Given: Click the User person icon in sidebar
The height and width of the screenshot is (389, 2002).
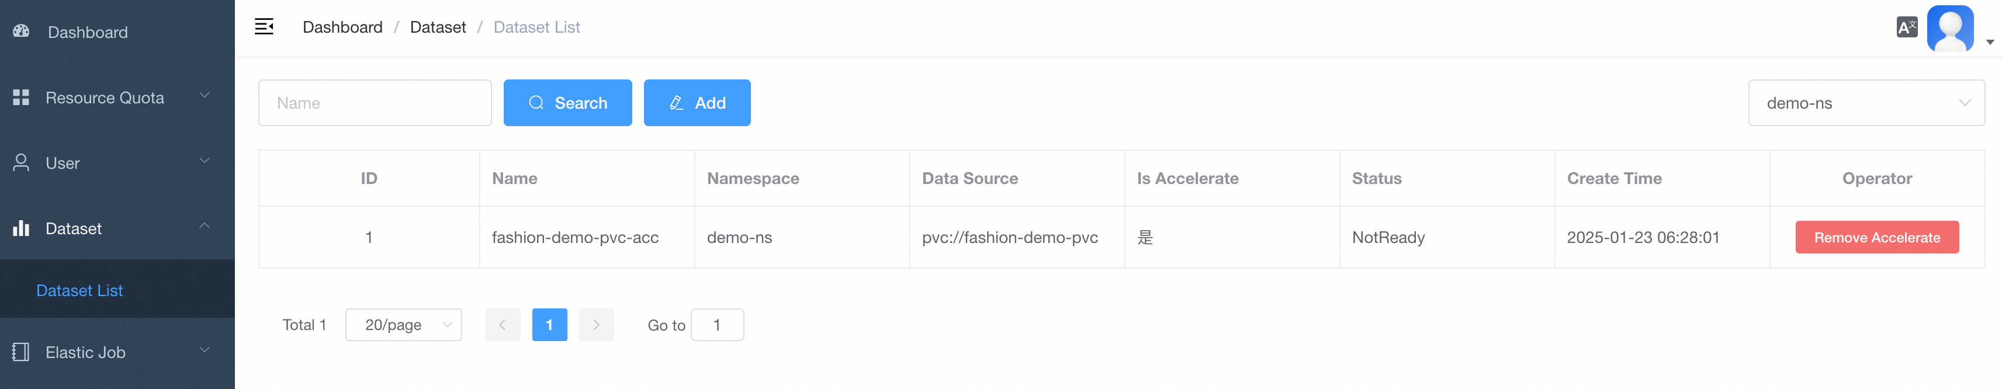Looking at the screenshot, I should pyautogui.click(x=21, y=162).
